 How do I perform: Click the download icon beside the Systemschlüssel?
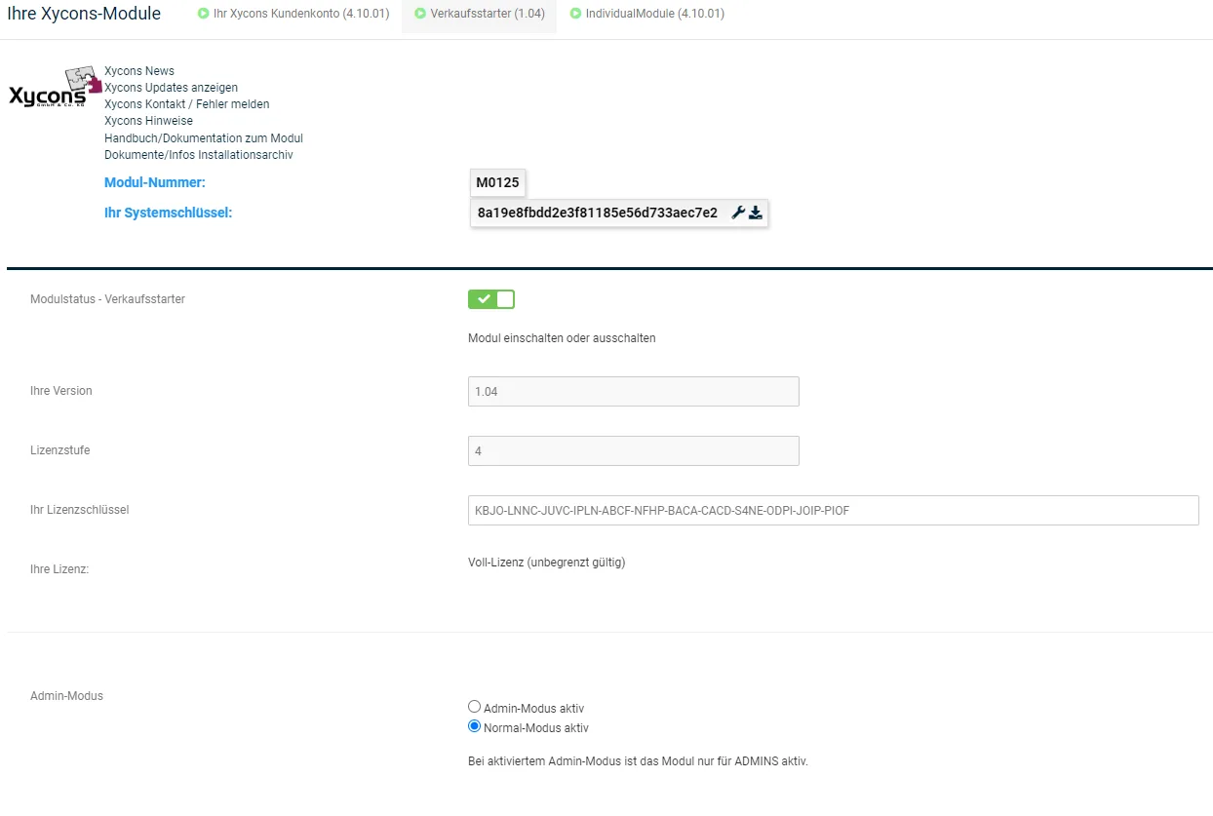pos(756,213)
